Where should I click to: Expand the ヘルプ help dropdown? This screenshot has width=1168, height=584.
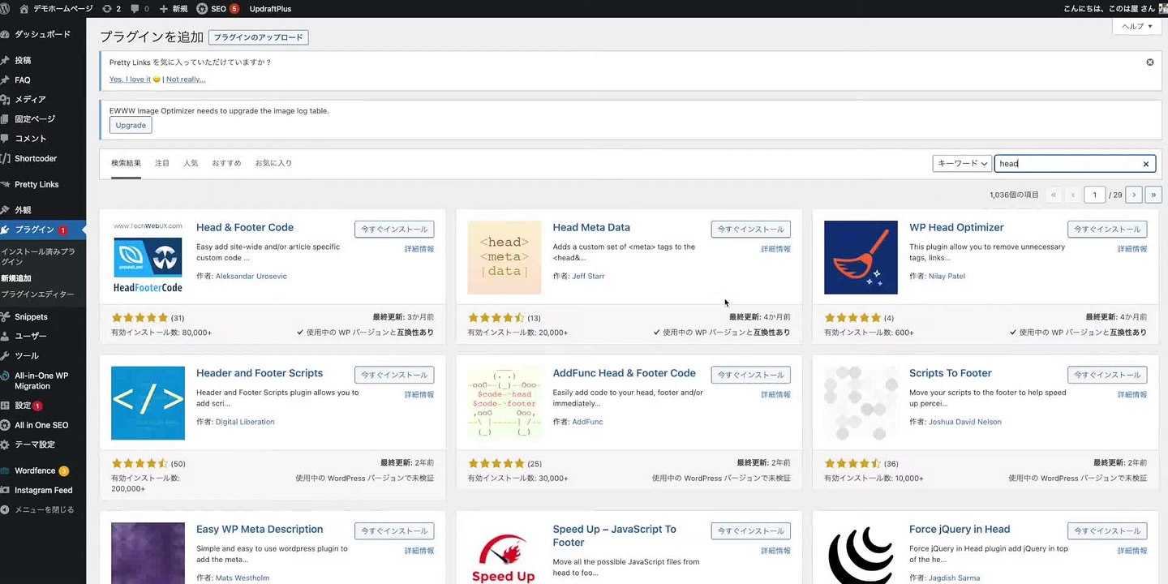tap(1136, 26)
